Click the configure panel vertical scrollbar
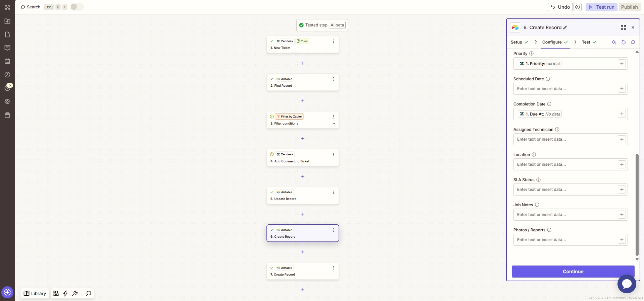 637,204
